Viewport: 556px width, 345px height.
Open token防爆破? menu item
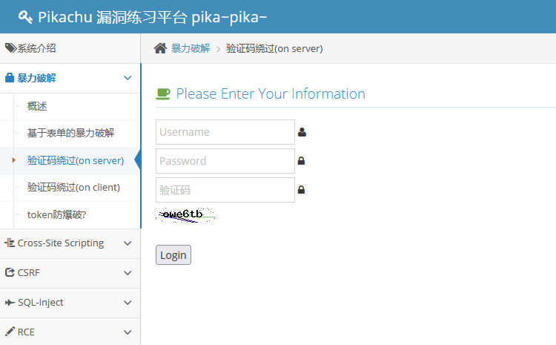tap(56, 214)
